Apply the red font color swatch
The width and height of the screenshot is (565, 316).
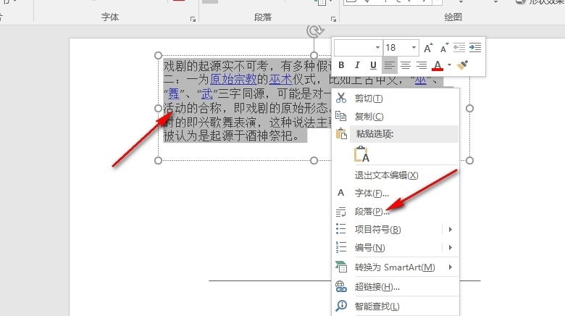coord(437,65)
